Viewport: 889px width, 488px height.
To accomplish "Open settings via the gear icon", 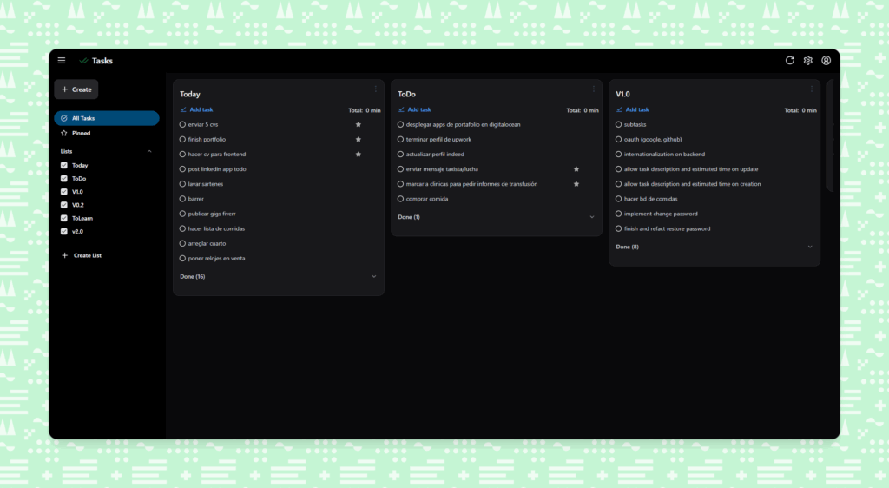I will click(807, 61).
